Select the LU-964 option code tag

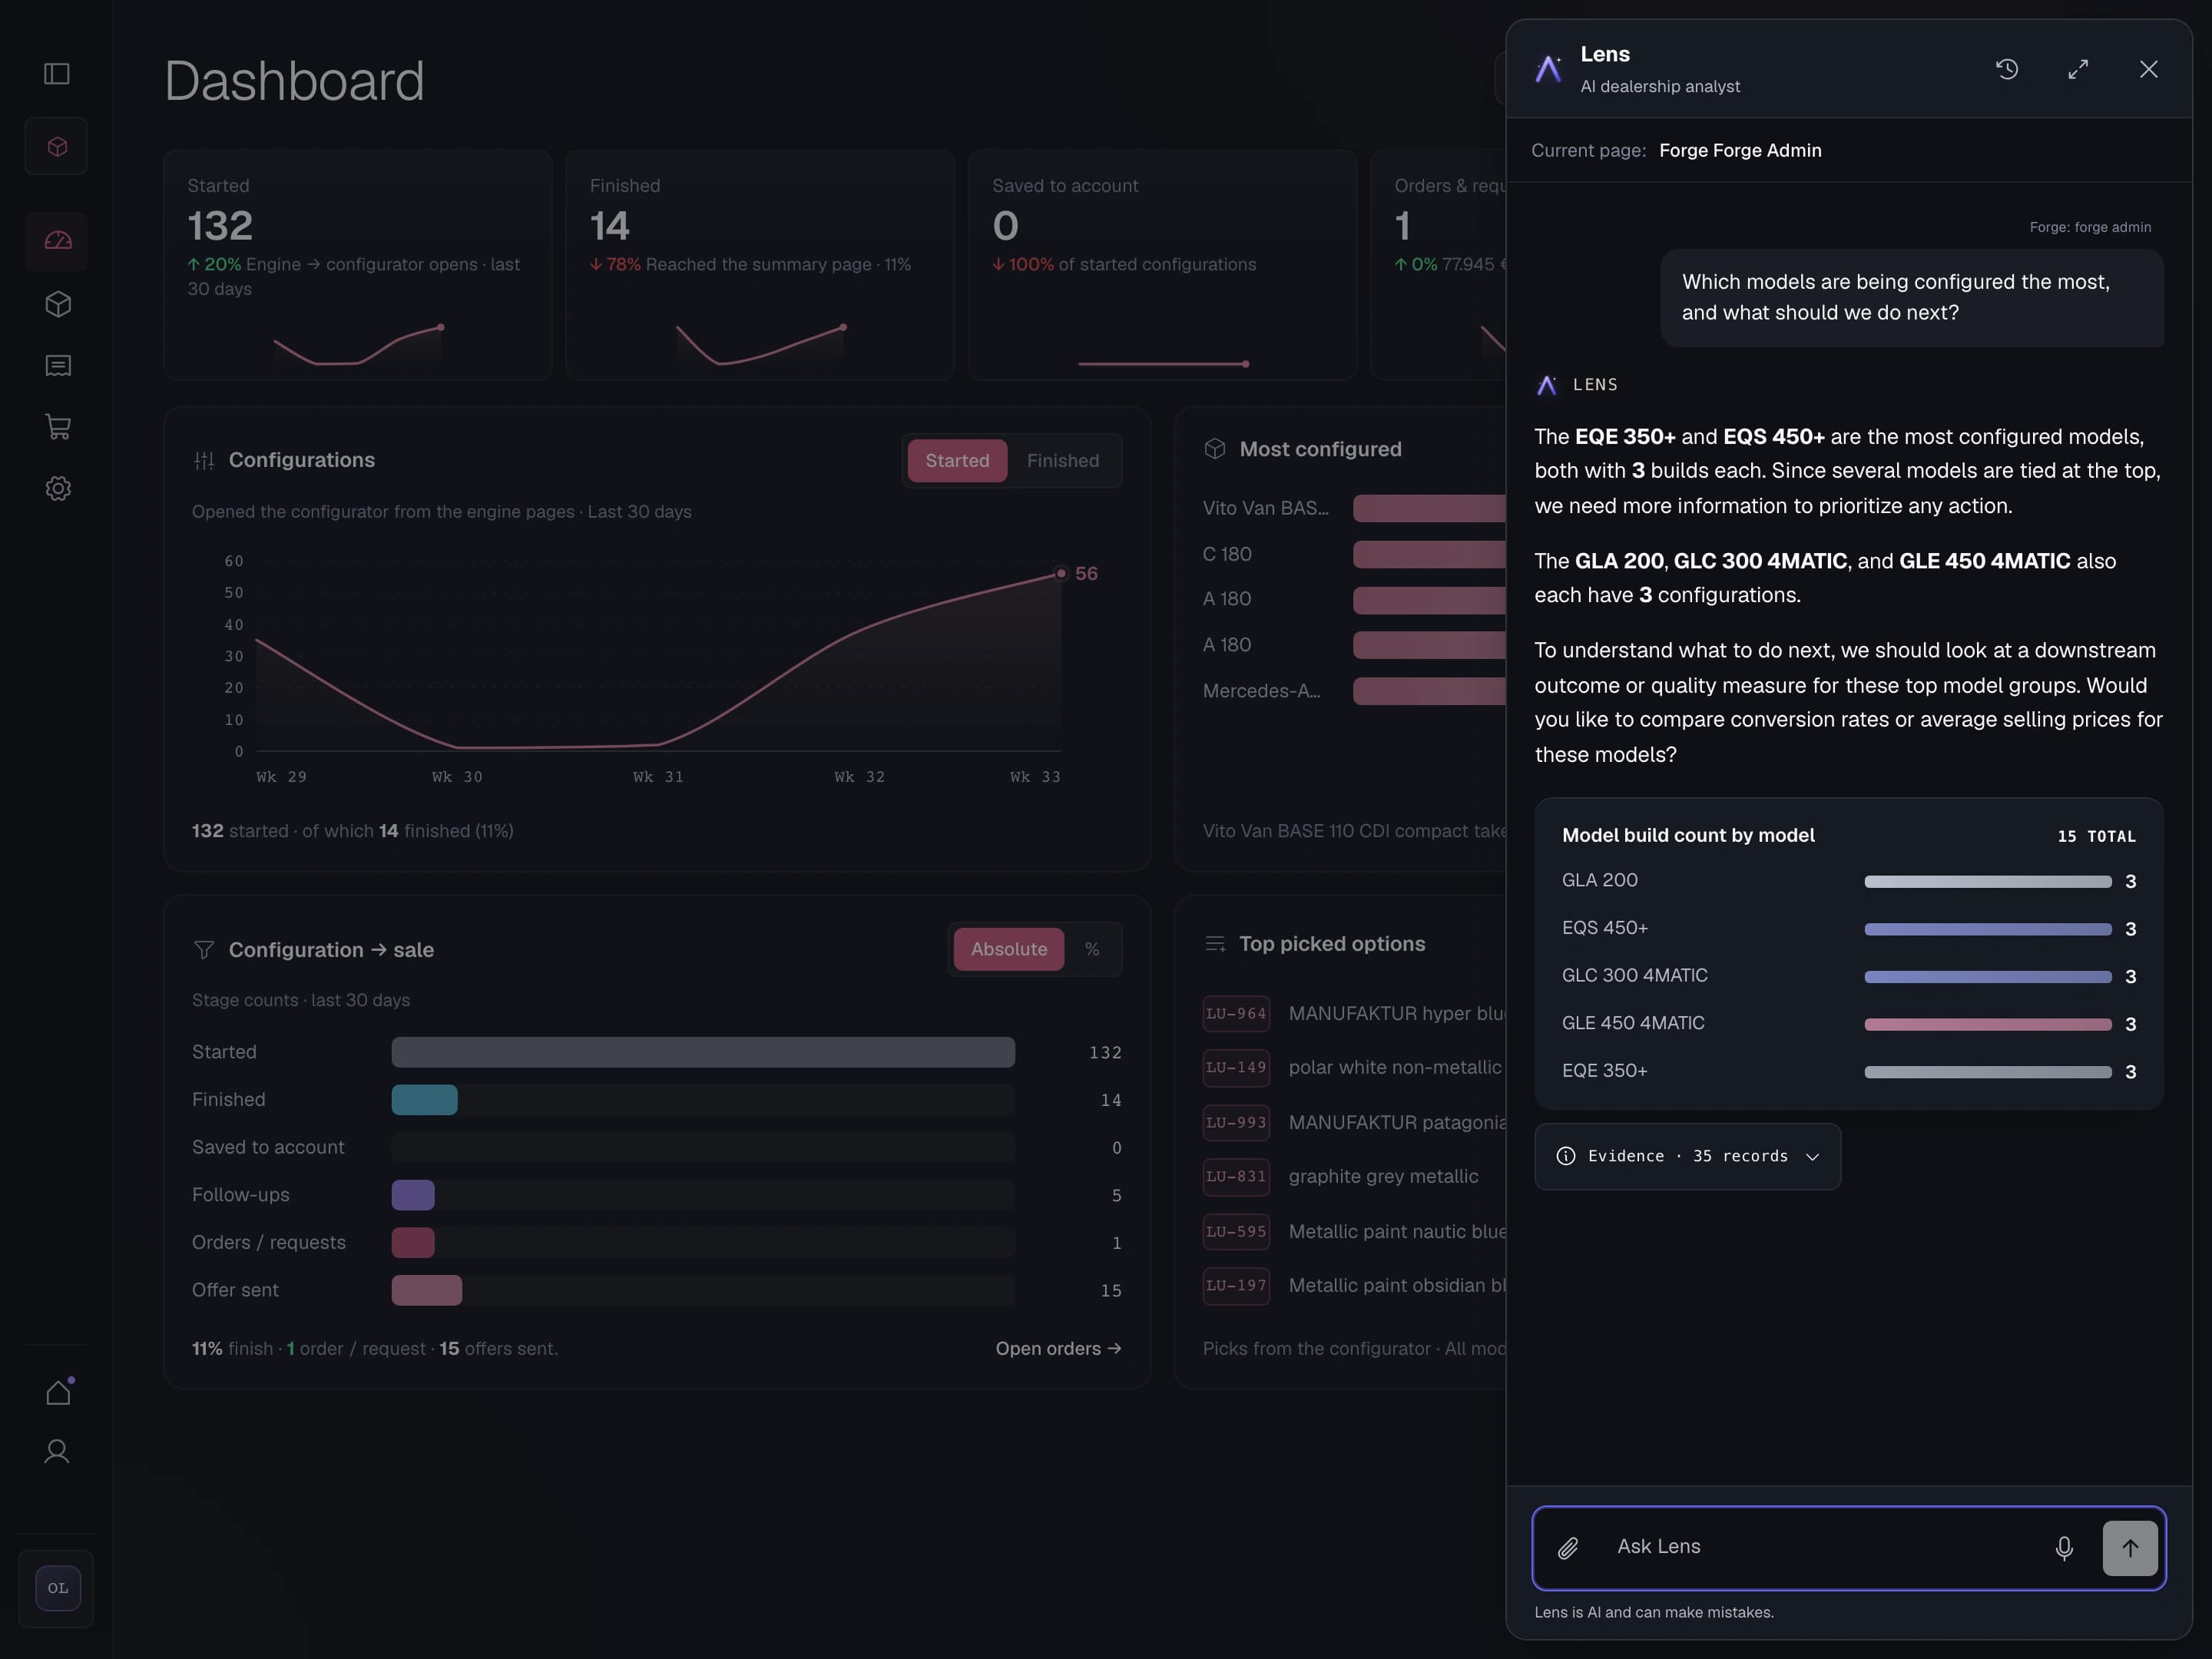click(x=1236, y=1013)
